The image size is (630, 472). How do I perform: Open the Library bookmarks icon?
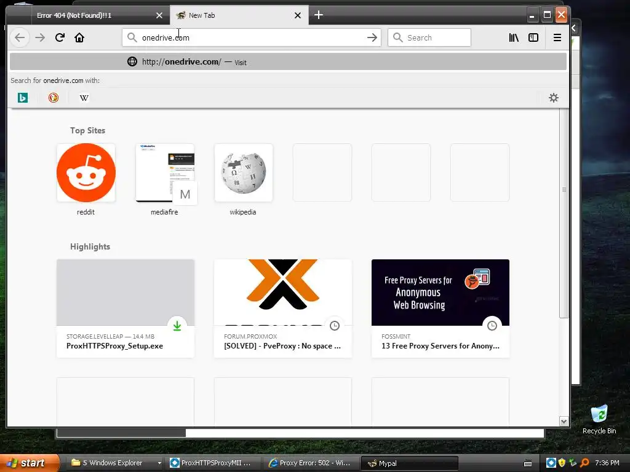pyautogui.click(x=514, y=37)
